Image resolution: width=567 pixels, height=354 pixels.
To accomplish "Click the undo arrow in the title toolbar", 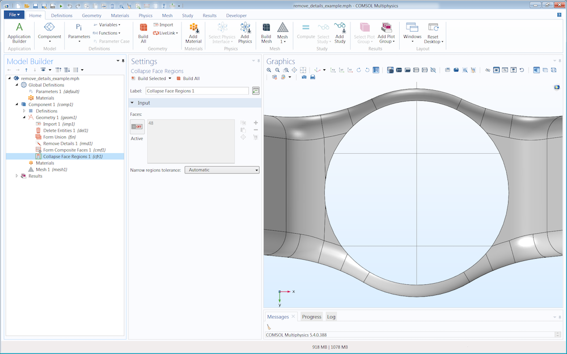I will [x=69, y=6].
